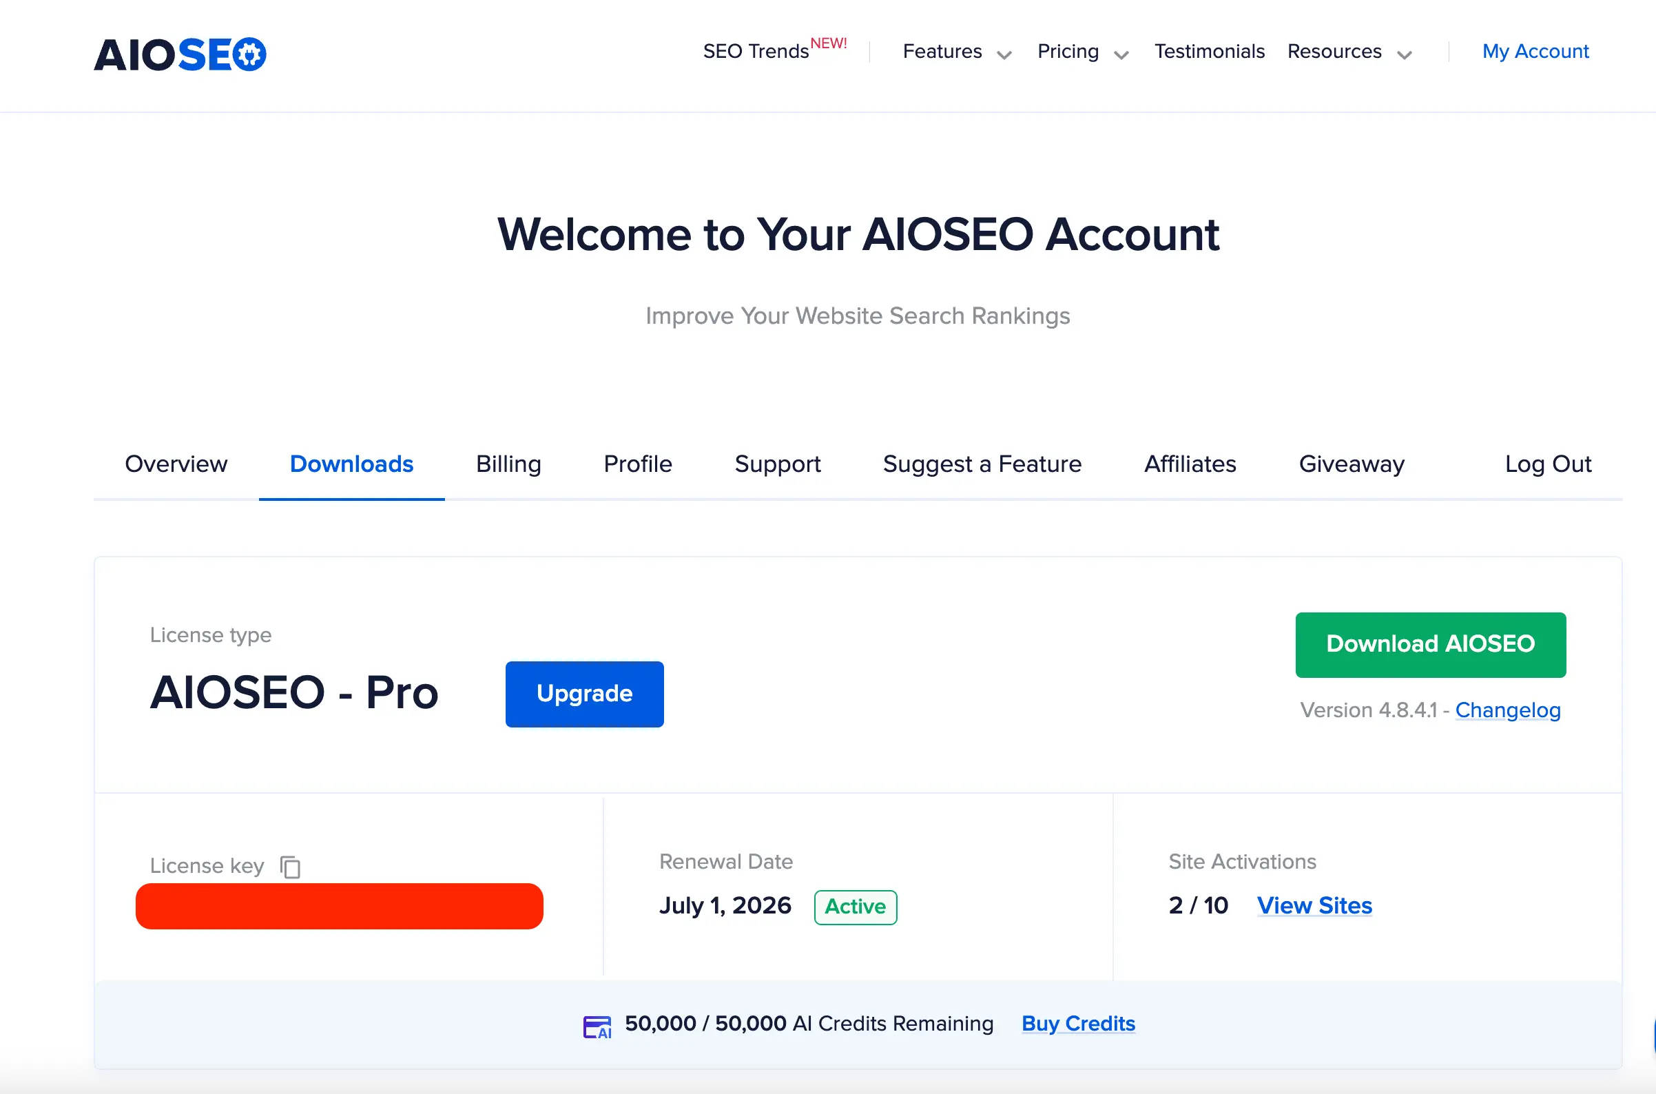This screenshot has height=1094, width=1656.
Task: Open Suggest a Feature tab
Action: (x=982, y=464)
